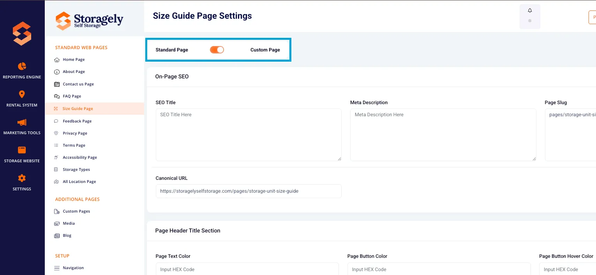This screenshot has width=596, height=275.
Task: Click the icon beside Accessibility Page
Action: (56, 158)
